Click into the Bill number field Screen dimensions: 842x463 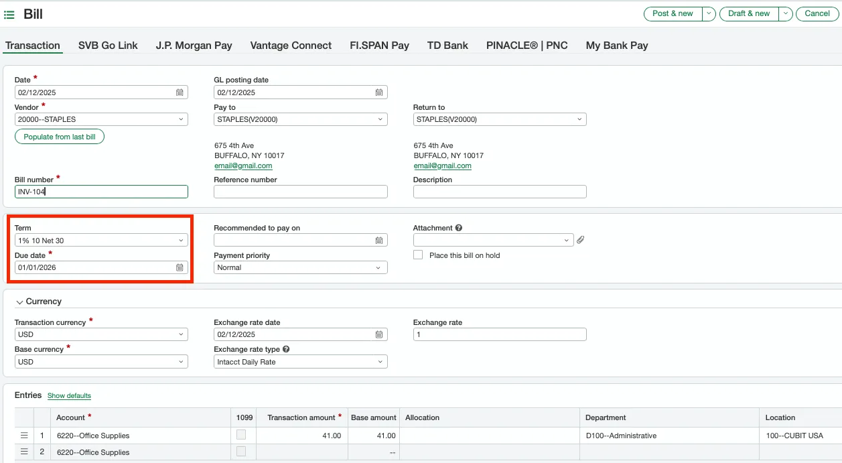point(101,192)
